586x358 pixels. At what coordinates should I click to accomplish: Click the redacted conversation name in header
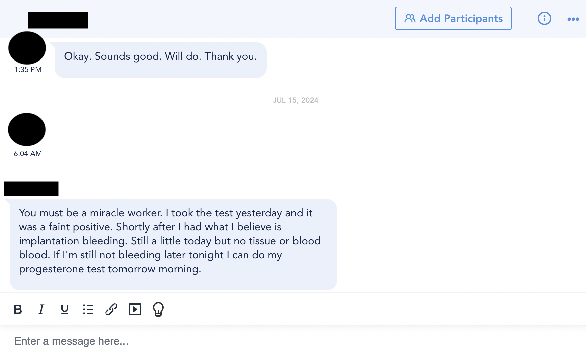point(58,20)
